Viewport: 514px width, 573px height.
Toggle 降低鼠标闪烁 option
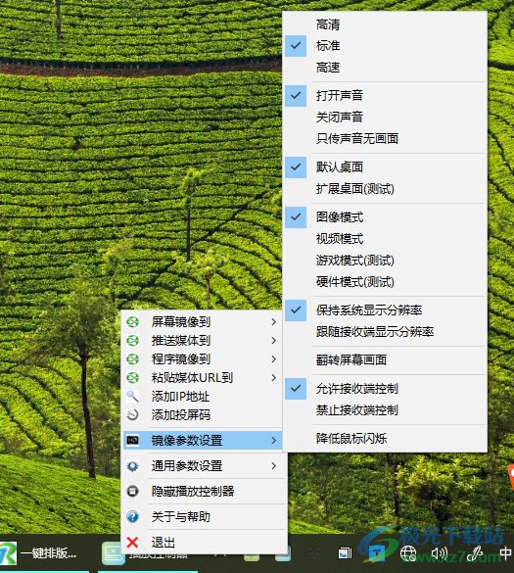385,438
